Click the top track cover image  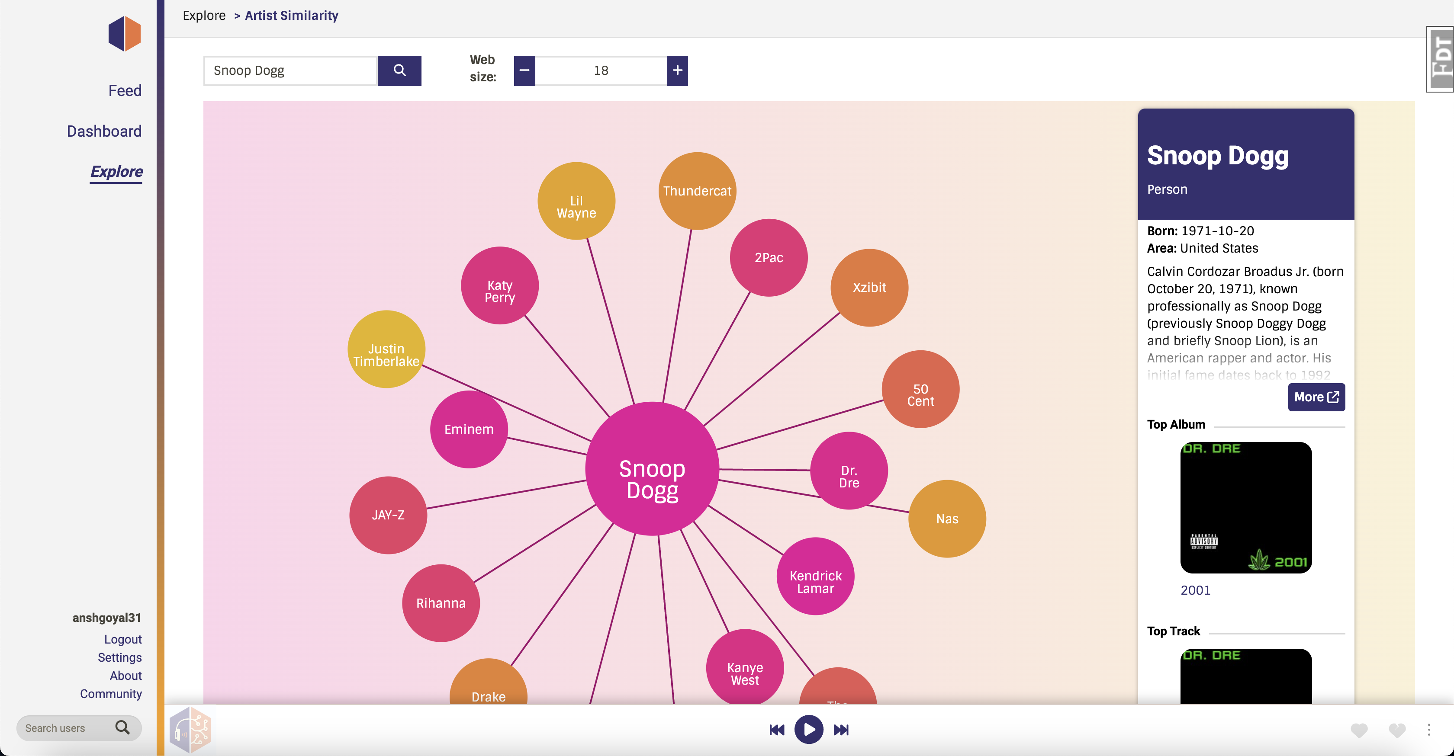pyautogui.click(x=1246, y=676)
